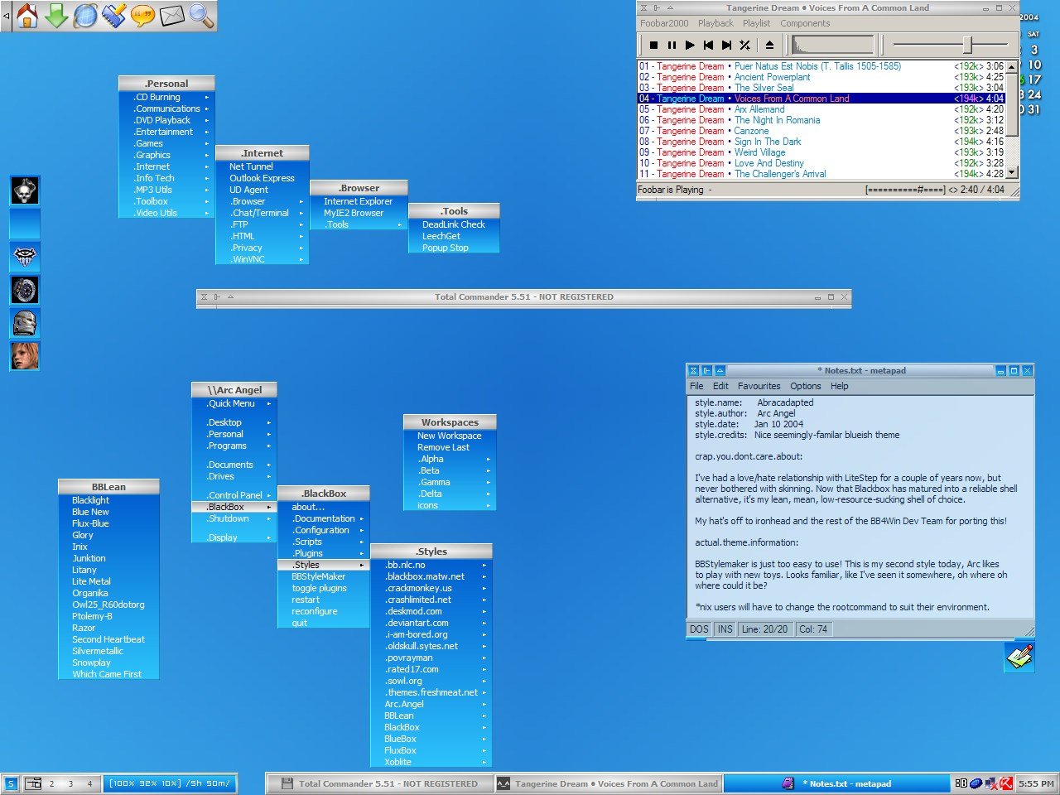Collapse launcher bar with the left triangle

tap(6, 16)
